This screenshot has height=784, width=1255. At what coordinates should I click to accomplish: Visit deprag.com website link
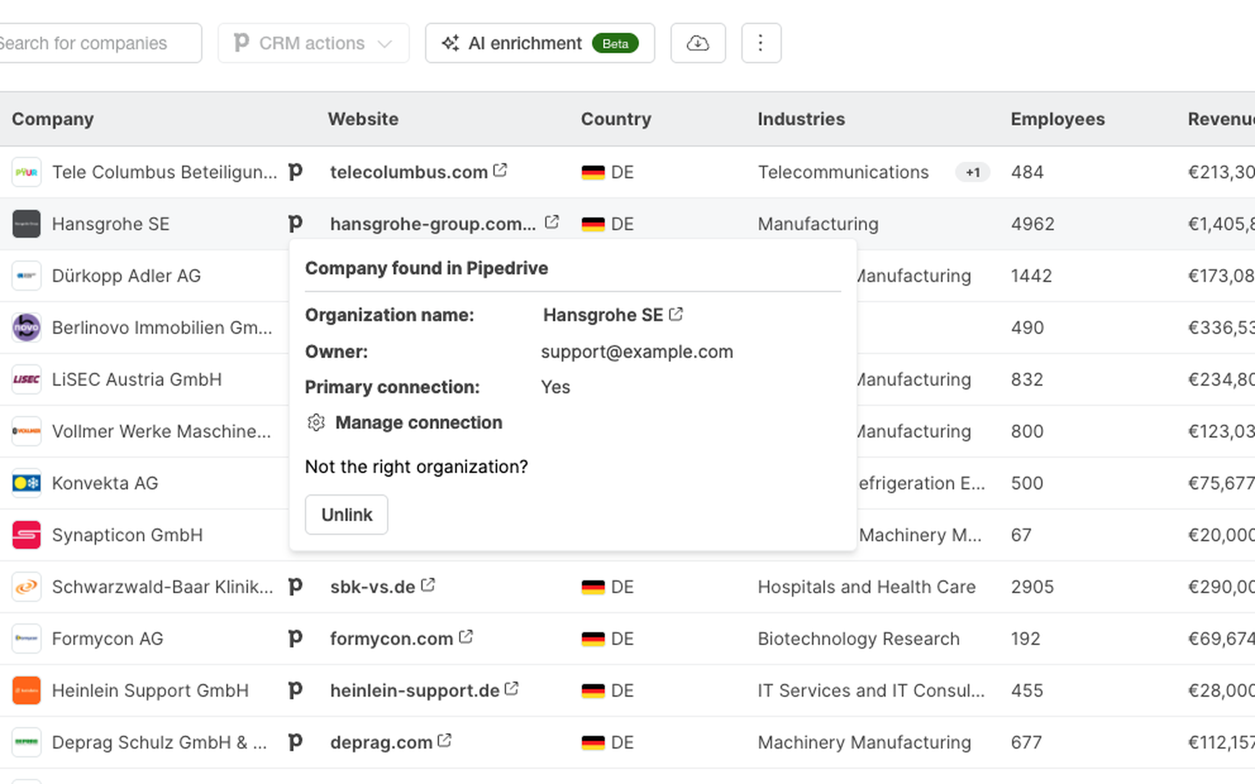(x=381, y=742)
